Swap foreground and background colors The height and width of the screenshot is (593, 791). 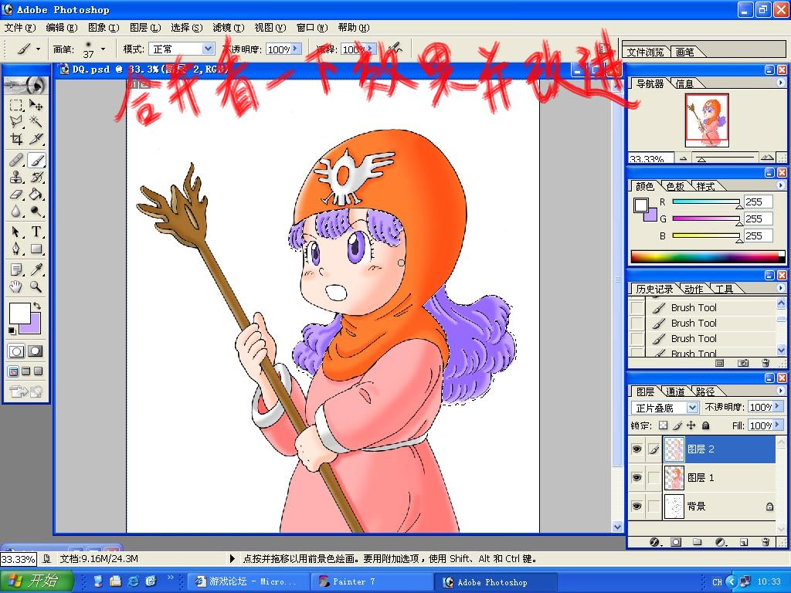tap(37, 306)
